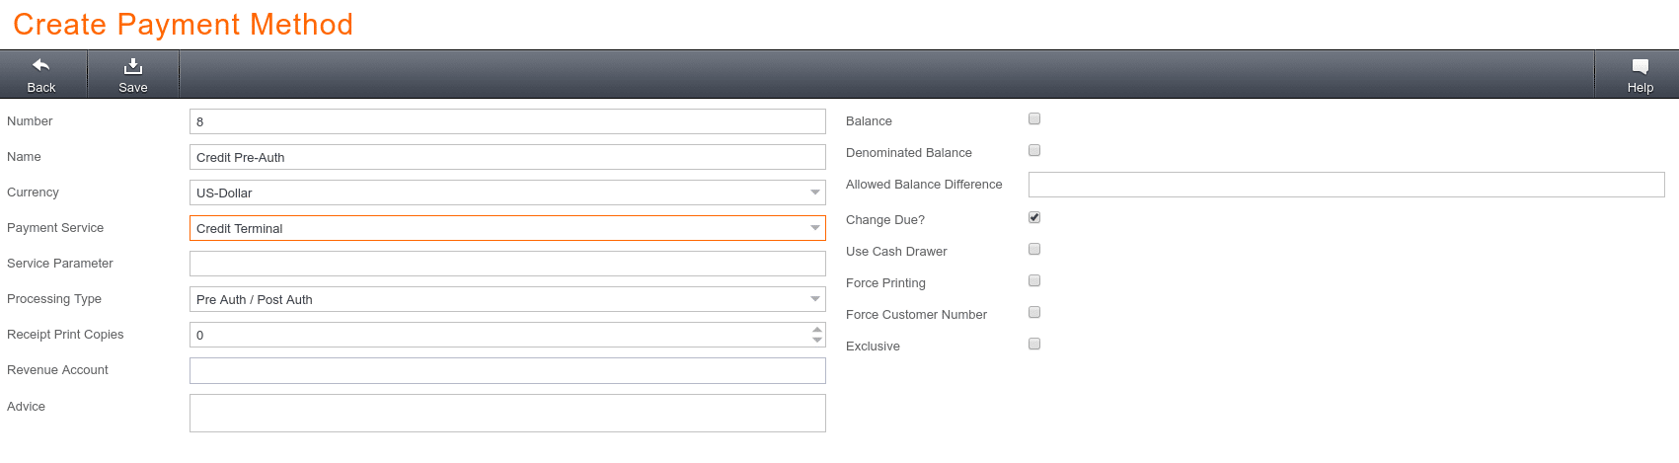
Task: Open the Help speech bubble icon
Action: click(1641, 66)
